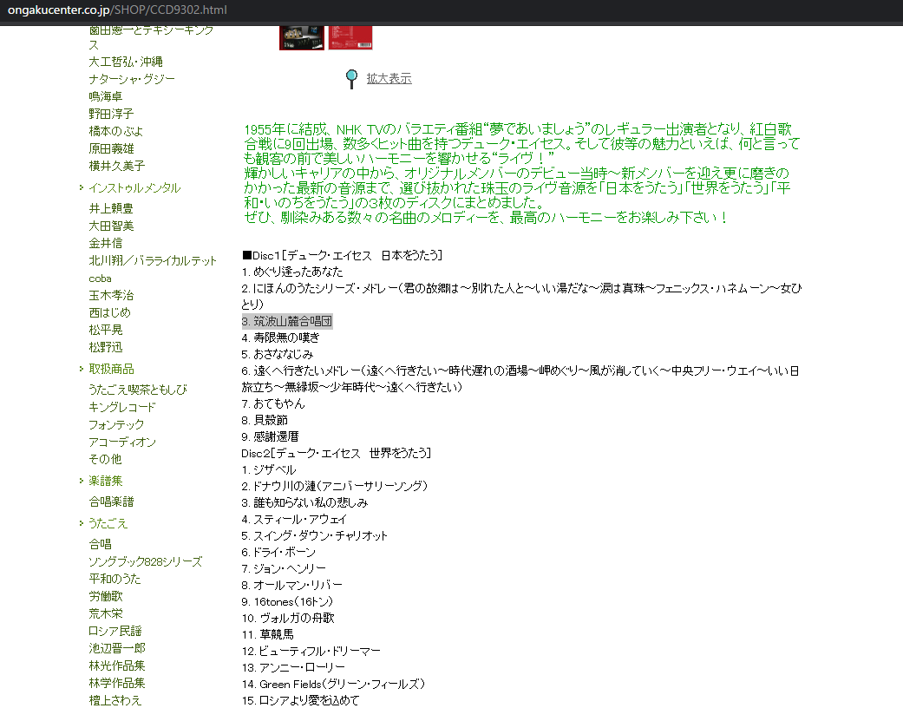Click the arrow bullet beside うたごえ
This screenshot has height=708, width=903.
[82, 523]
